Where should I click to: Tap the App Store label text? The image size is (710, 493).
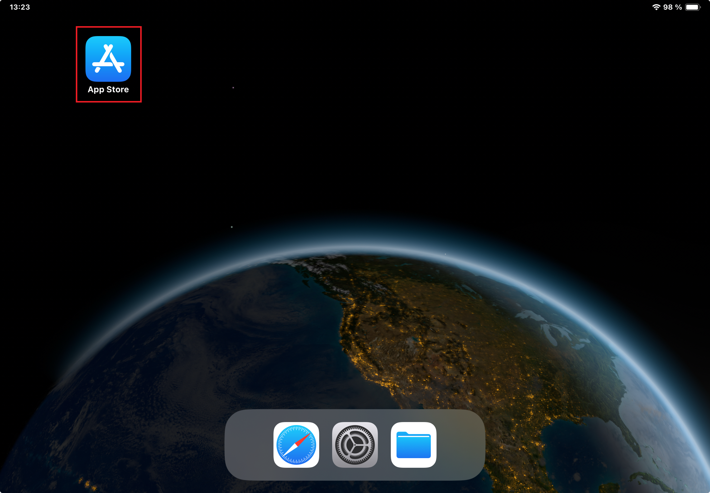pos(108,90)
